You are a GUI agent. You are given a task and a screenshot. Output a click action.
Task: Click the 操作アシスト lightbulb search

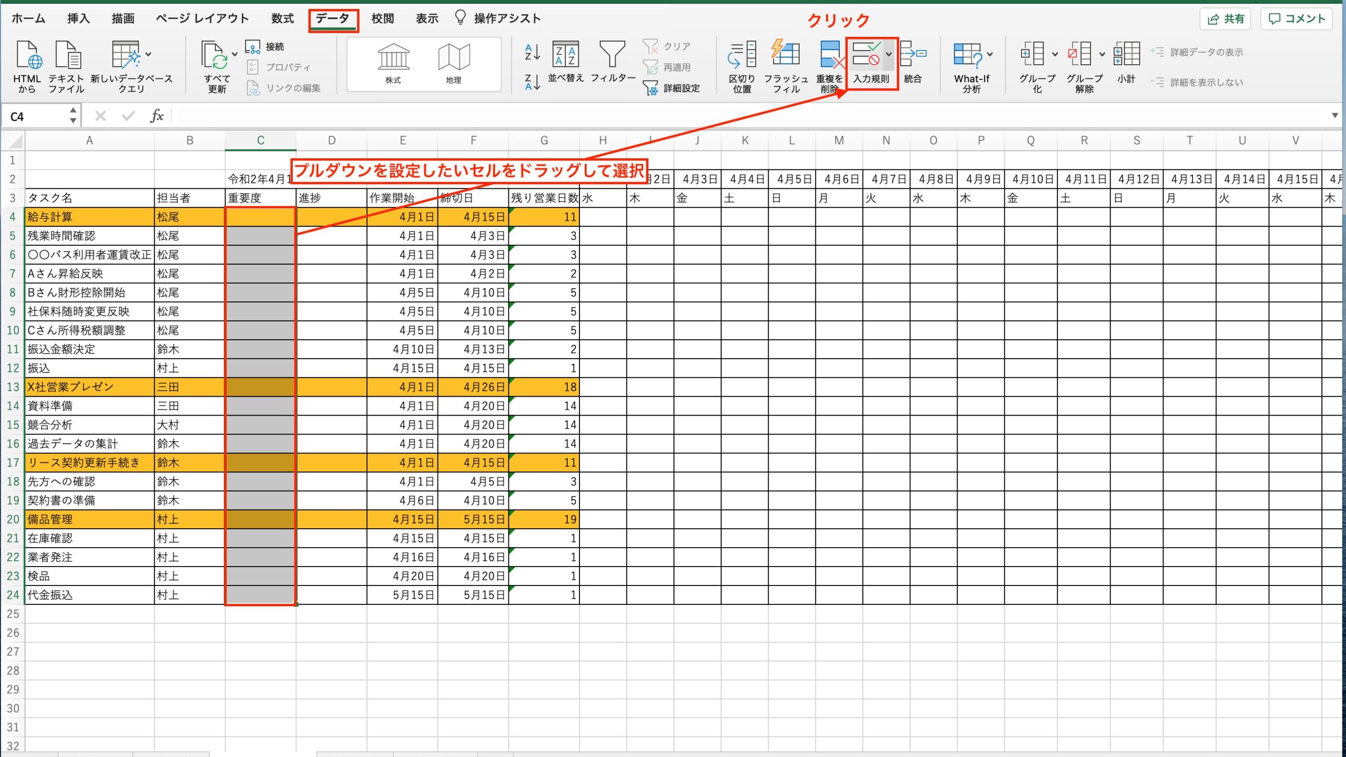click(498, 19)
